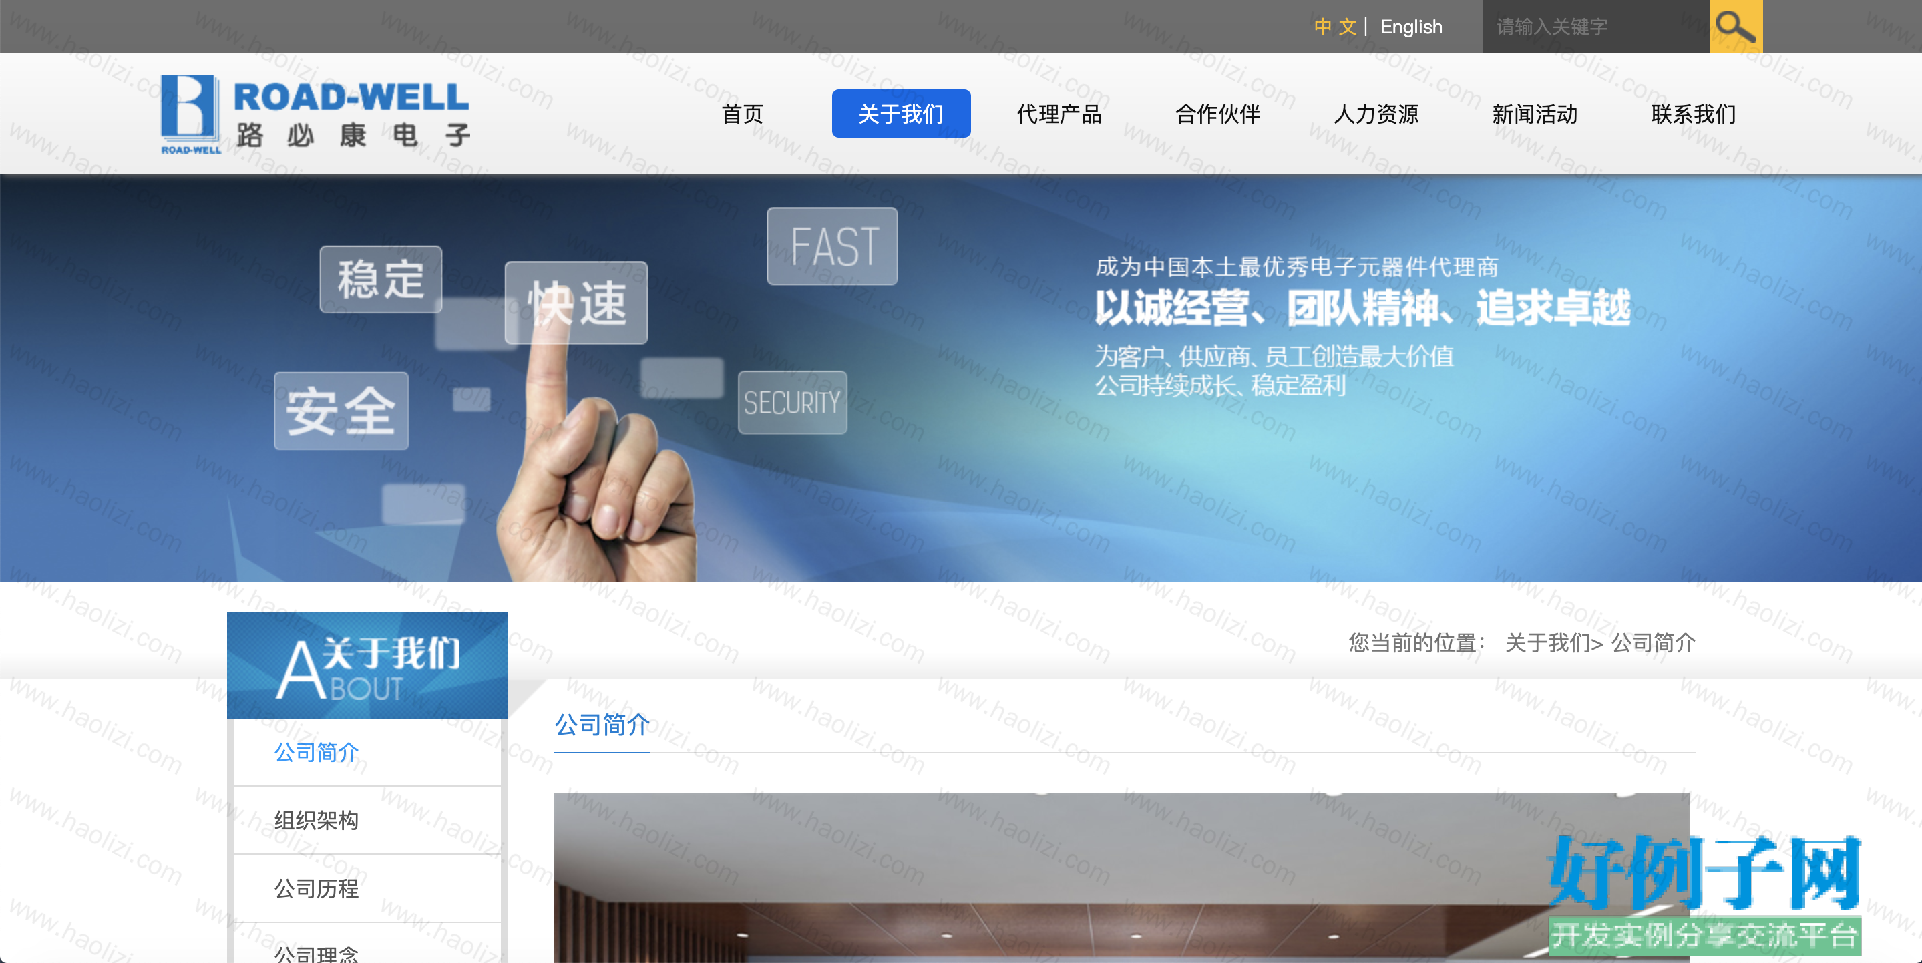The image size is (1922, 963).
Task: Open the 首页 navigation item
Action: coord(743,114)
